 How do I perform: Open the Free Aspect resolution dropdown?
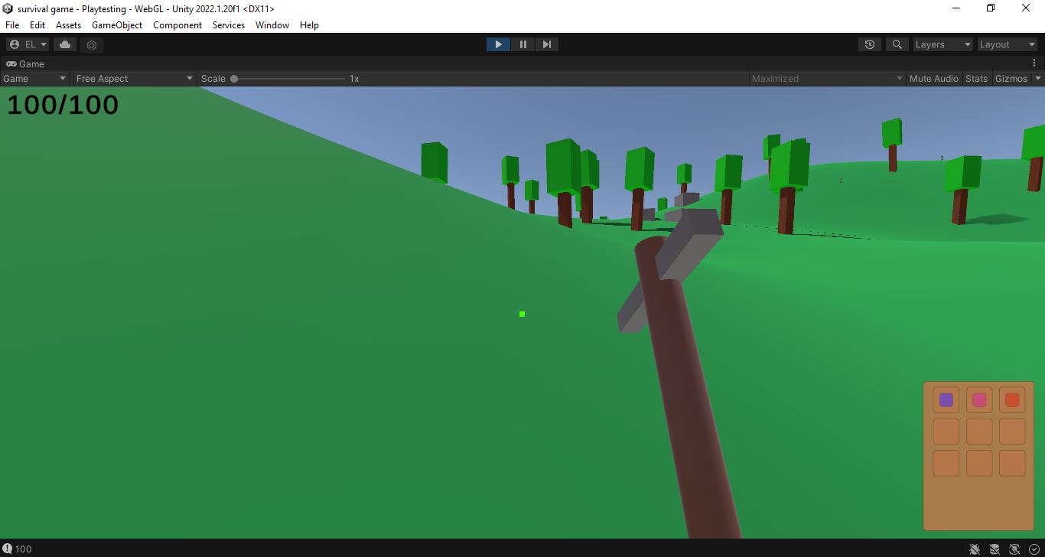coord(134,77)
